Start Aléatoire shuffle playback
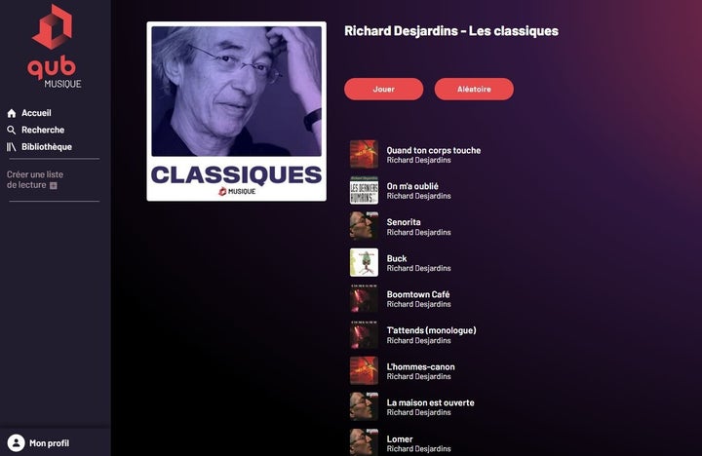702x456 pixels. 474,89
